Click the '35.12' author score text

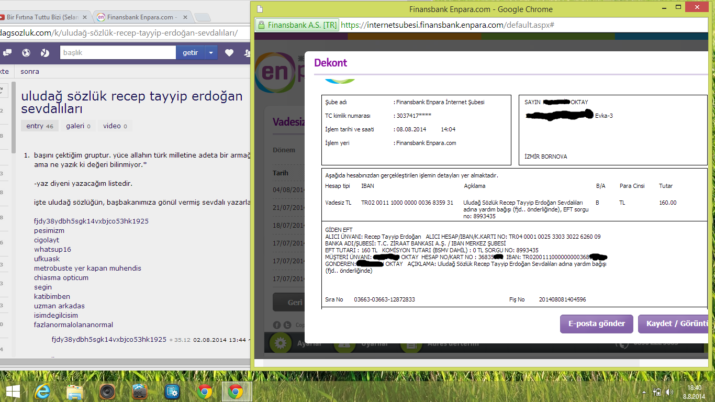click(182, 340)
